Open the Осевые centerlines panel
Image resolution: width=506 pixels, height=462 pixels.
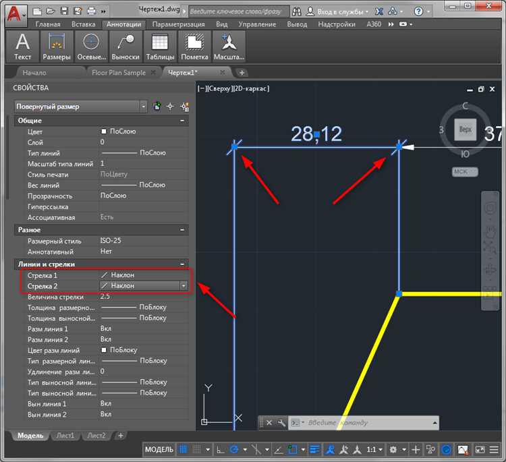coord(91,47)
